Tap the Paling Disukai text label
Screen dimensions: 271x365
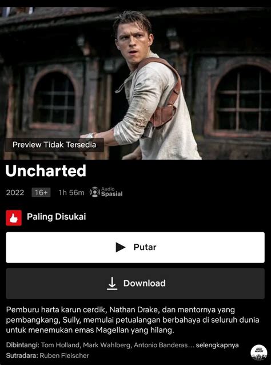(x=56, y=217)
